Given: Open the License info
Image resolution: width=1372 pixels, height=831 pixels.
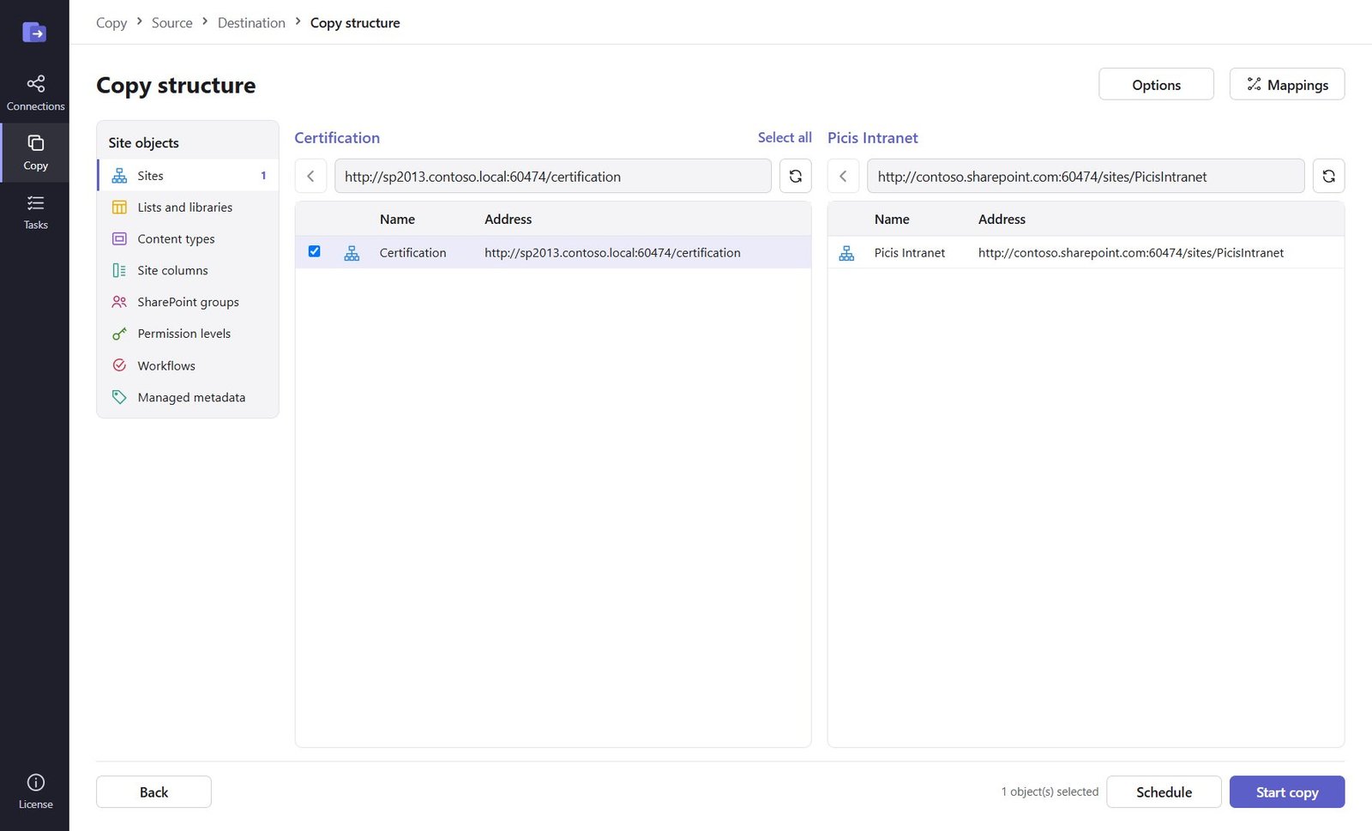Looking at the screenshot, I should (x=35, y=792).
